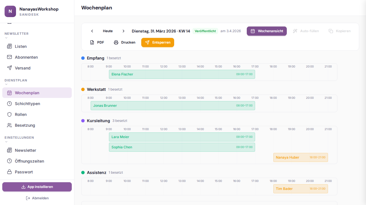The width and height of the screenshot is (366, 205).
Task: Switch to Wochenansicht view
Action: (x=266, y=31)
